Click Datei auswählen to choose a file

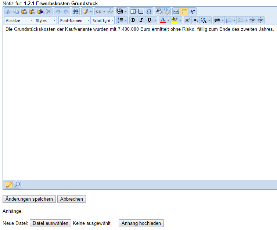coord(51,223)
